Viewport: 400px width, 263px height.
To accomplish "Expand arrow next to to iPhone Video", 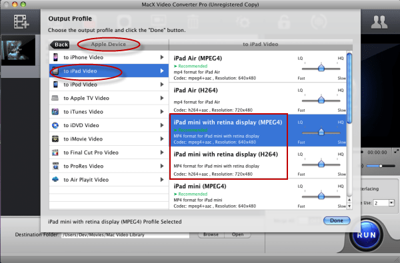I will click(x=162, y=57).
